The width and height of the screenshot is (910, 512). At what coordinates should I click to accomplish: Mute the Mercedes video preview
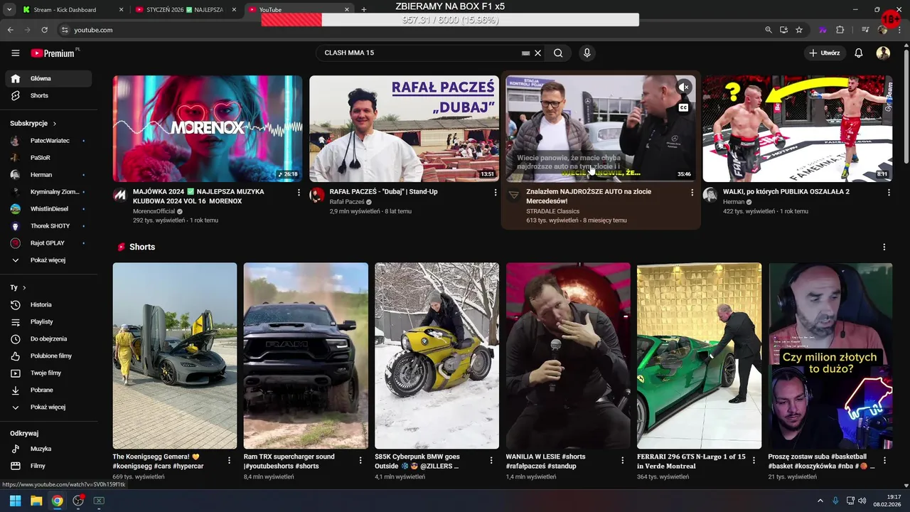[683, 87]
